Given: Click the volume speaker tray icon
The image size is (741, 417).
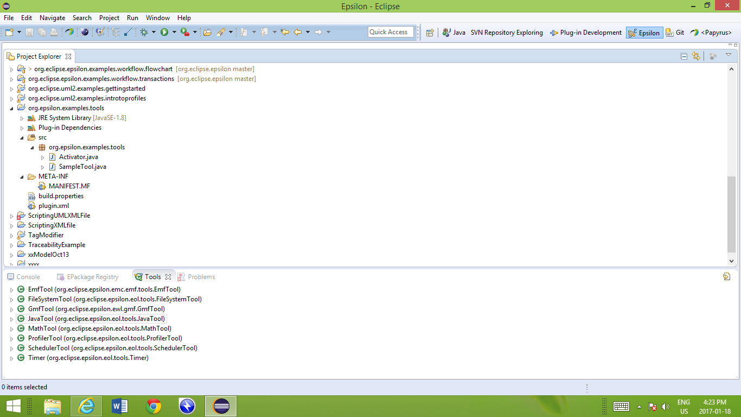Looking at the screenshot, I should coord(666,407).
